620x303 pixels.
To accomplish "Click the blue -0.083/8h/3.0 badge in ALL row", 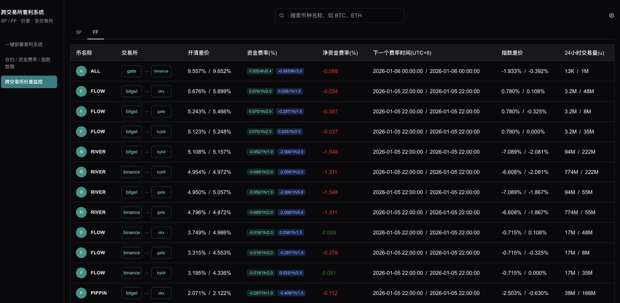I will point(291,71).
